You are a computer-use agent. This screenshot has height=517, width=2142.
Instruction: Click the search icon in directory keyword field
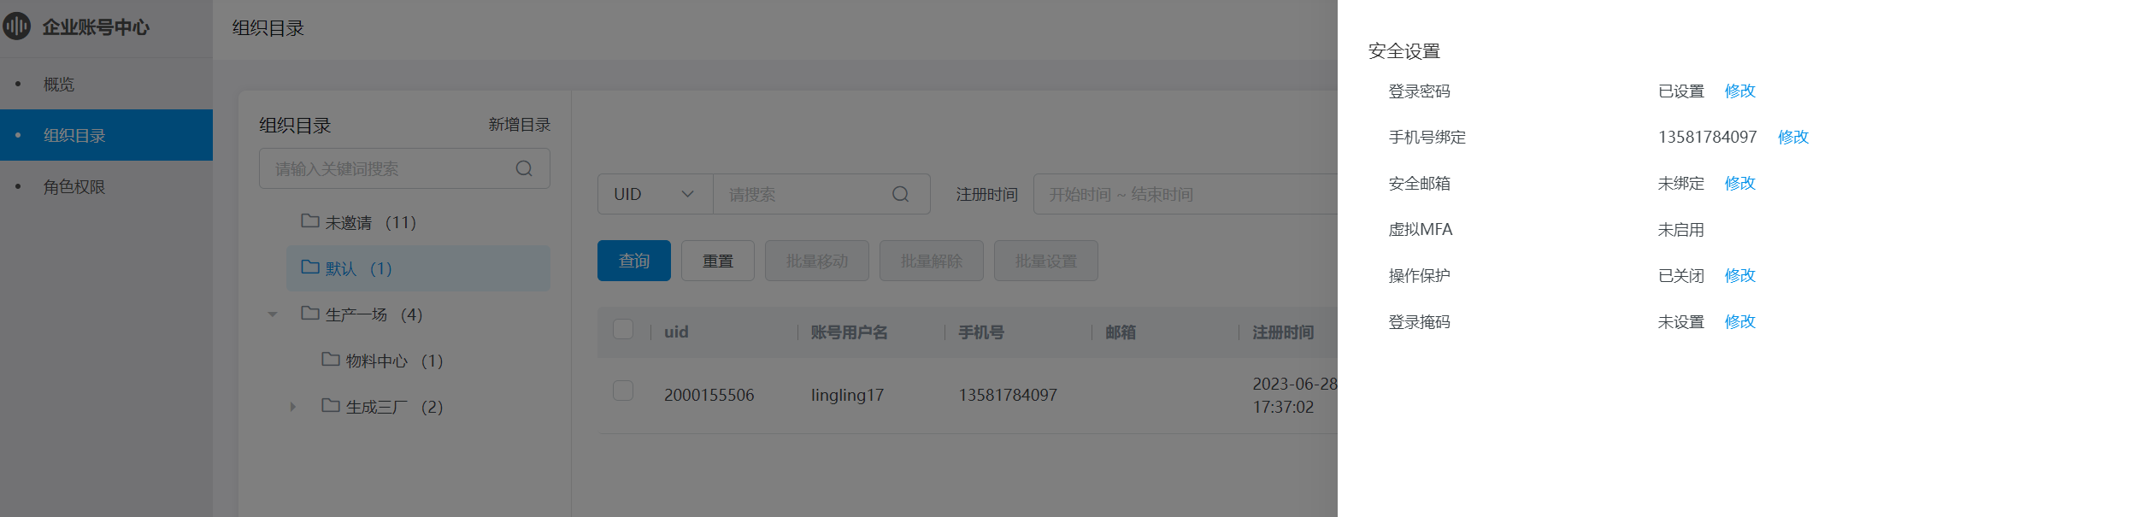pos(524,168)
